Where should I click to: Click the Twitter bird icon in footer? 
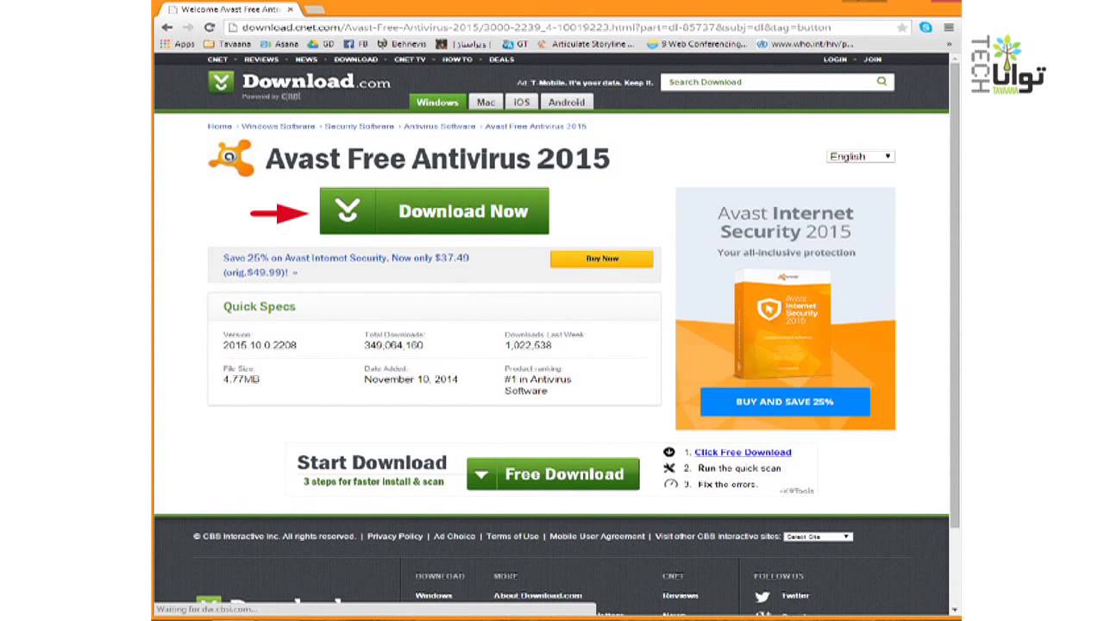762,596
